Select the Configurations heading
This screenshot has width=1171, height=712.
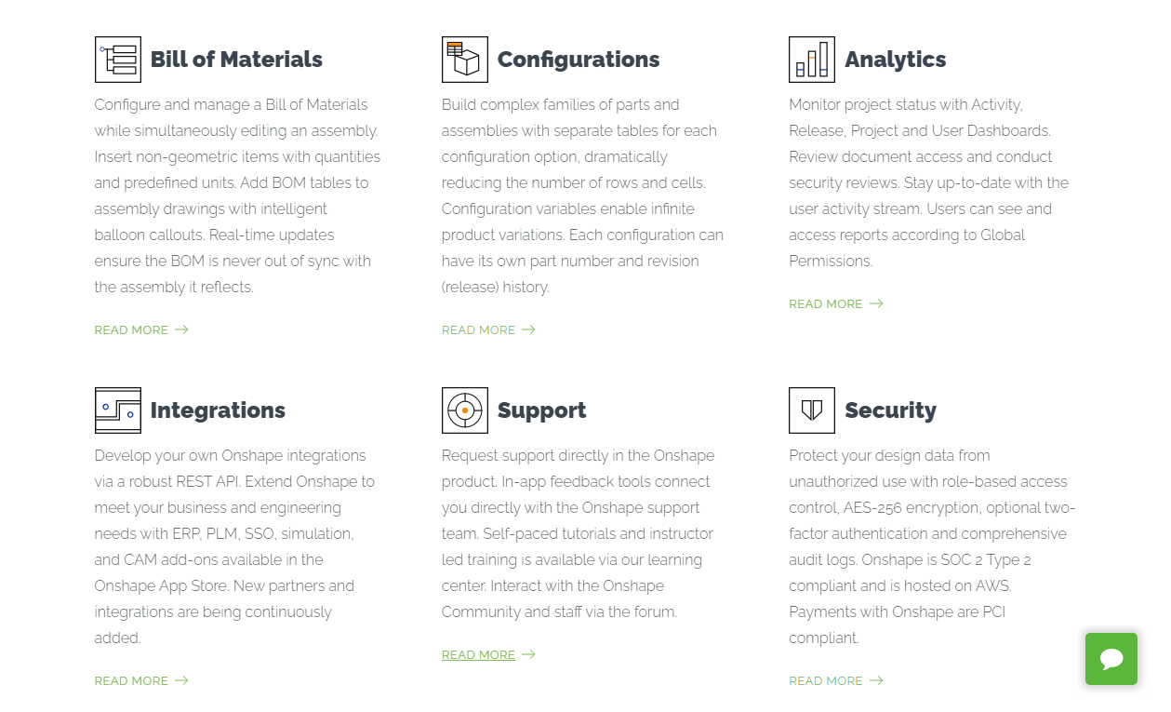pos(578,60)
